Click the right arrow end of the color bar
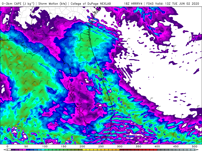This screenshot has width=202, height=151. (x=196, y=150)
